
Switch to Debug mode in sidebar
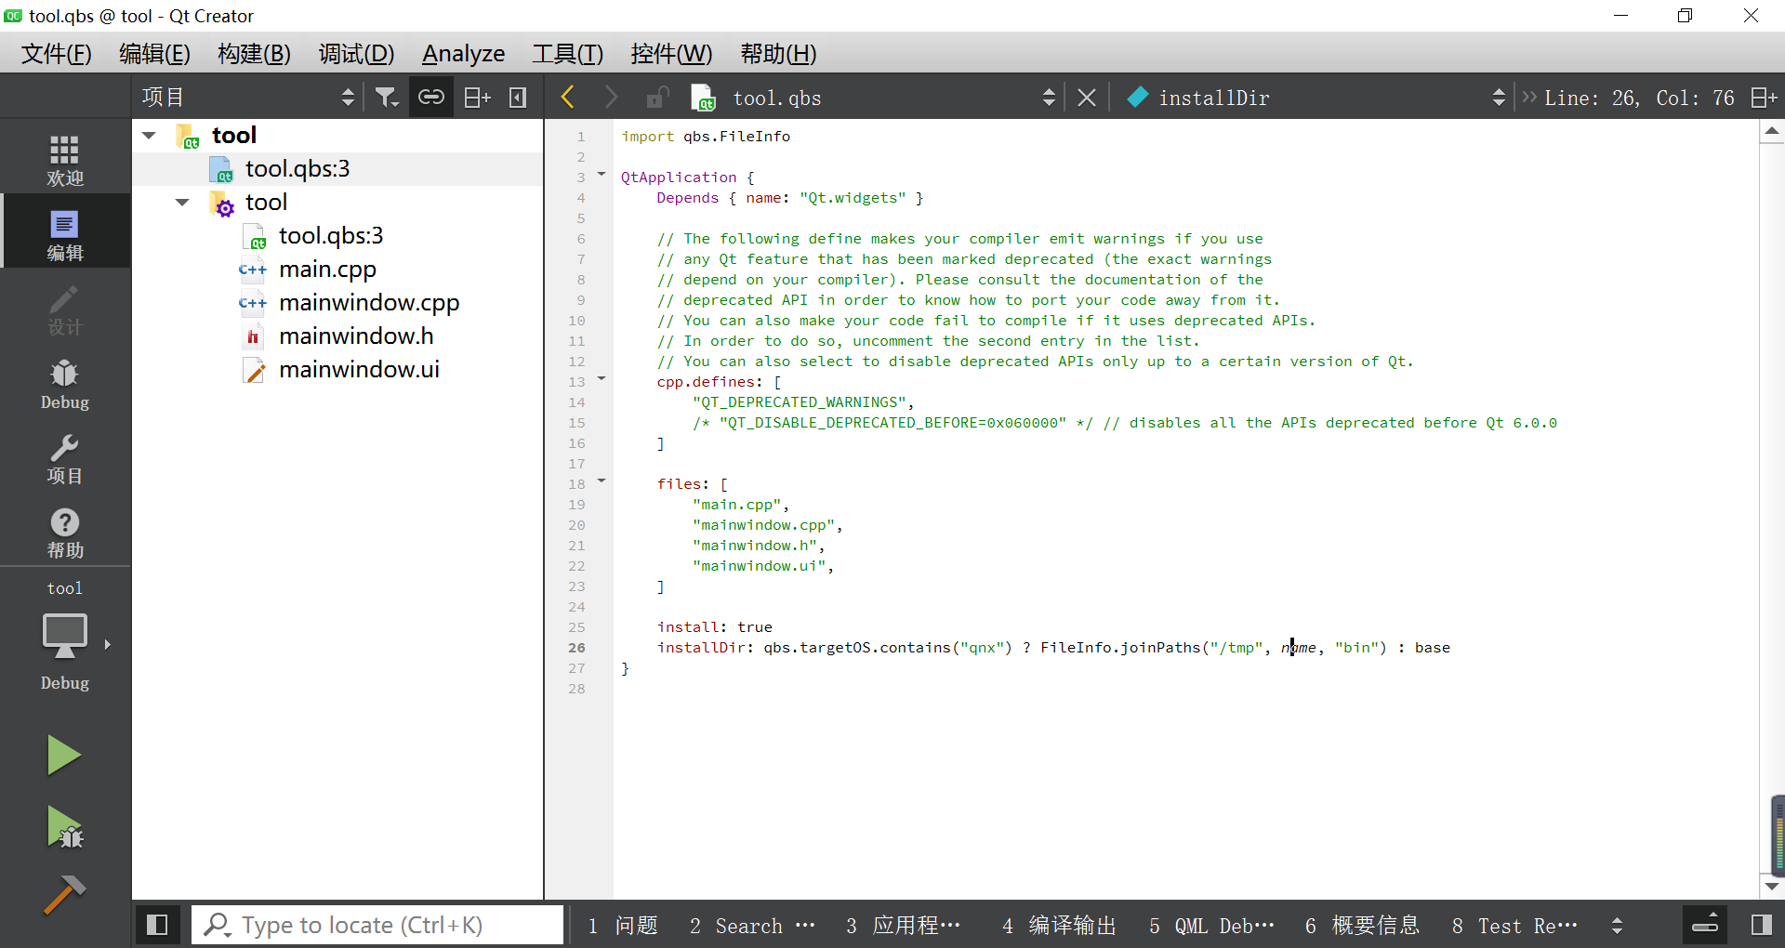click(x=65, y=385)
